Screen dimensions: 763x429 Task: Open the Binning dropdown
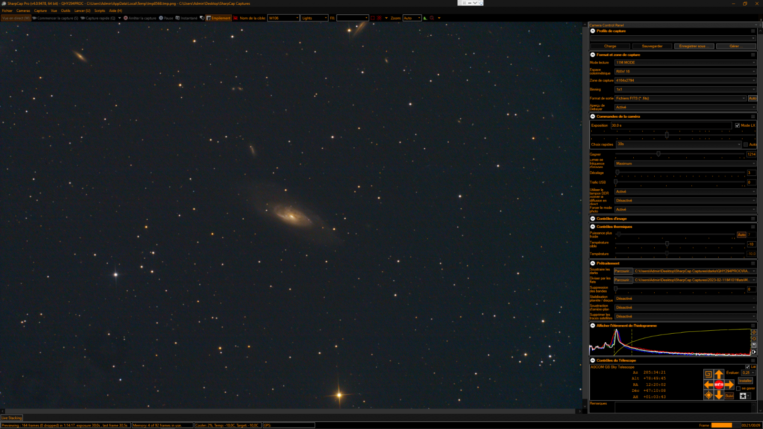(x=685, y=89)
